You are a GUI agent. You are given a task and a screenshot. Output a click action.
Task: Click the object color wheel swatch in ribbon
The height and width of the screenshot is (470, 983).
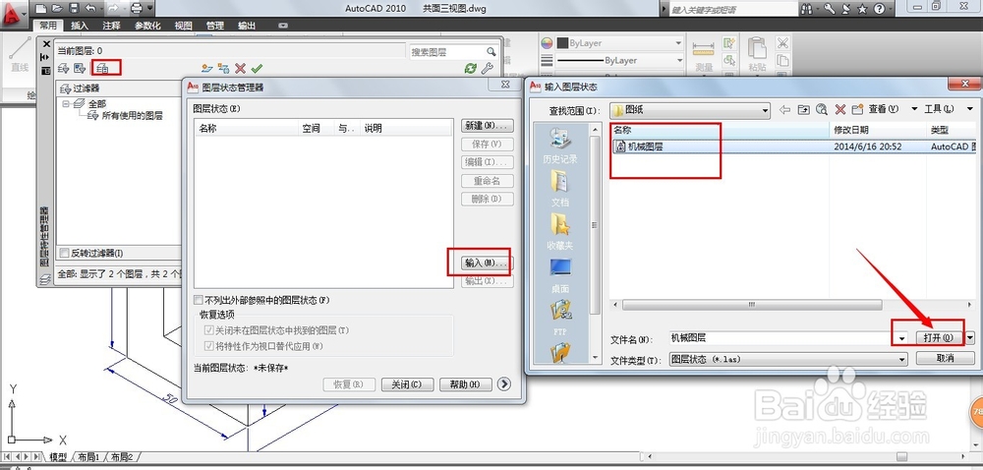tap(547, 43)
